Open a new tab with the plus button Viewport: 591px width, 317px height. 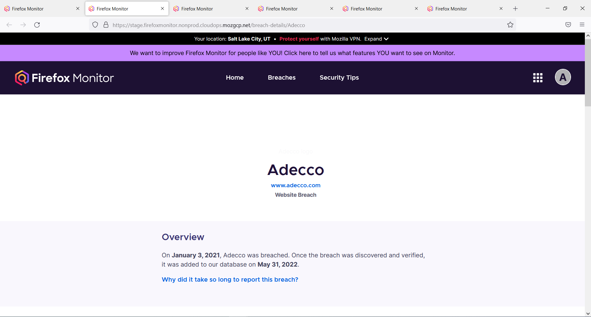tap(516, 9)
